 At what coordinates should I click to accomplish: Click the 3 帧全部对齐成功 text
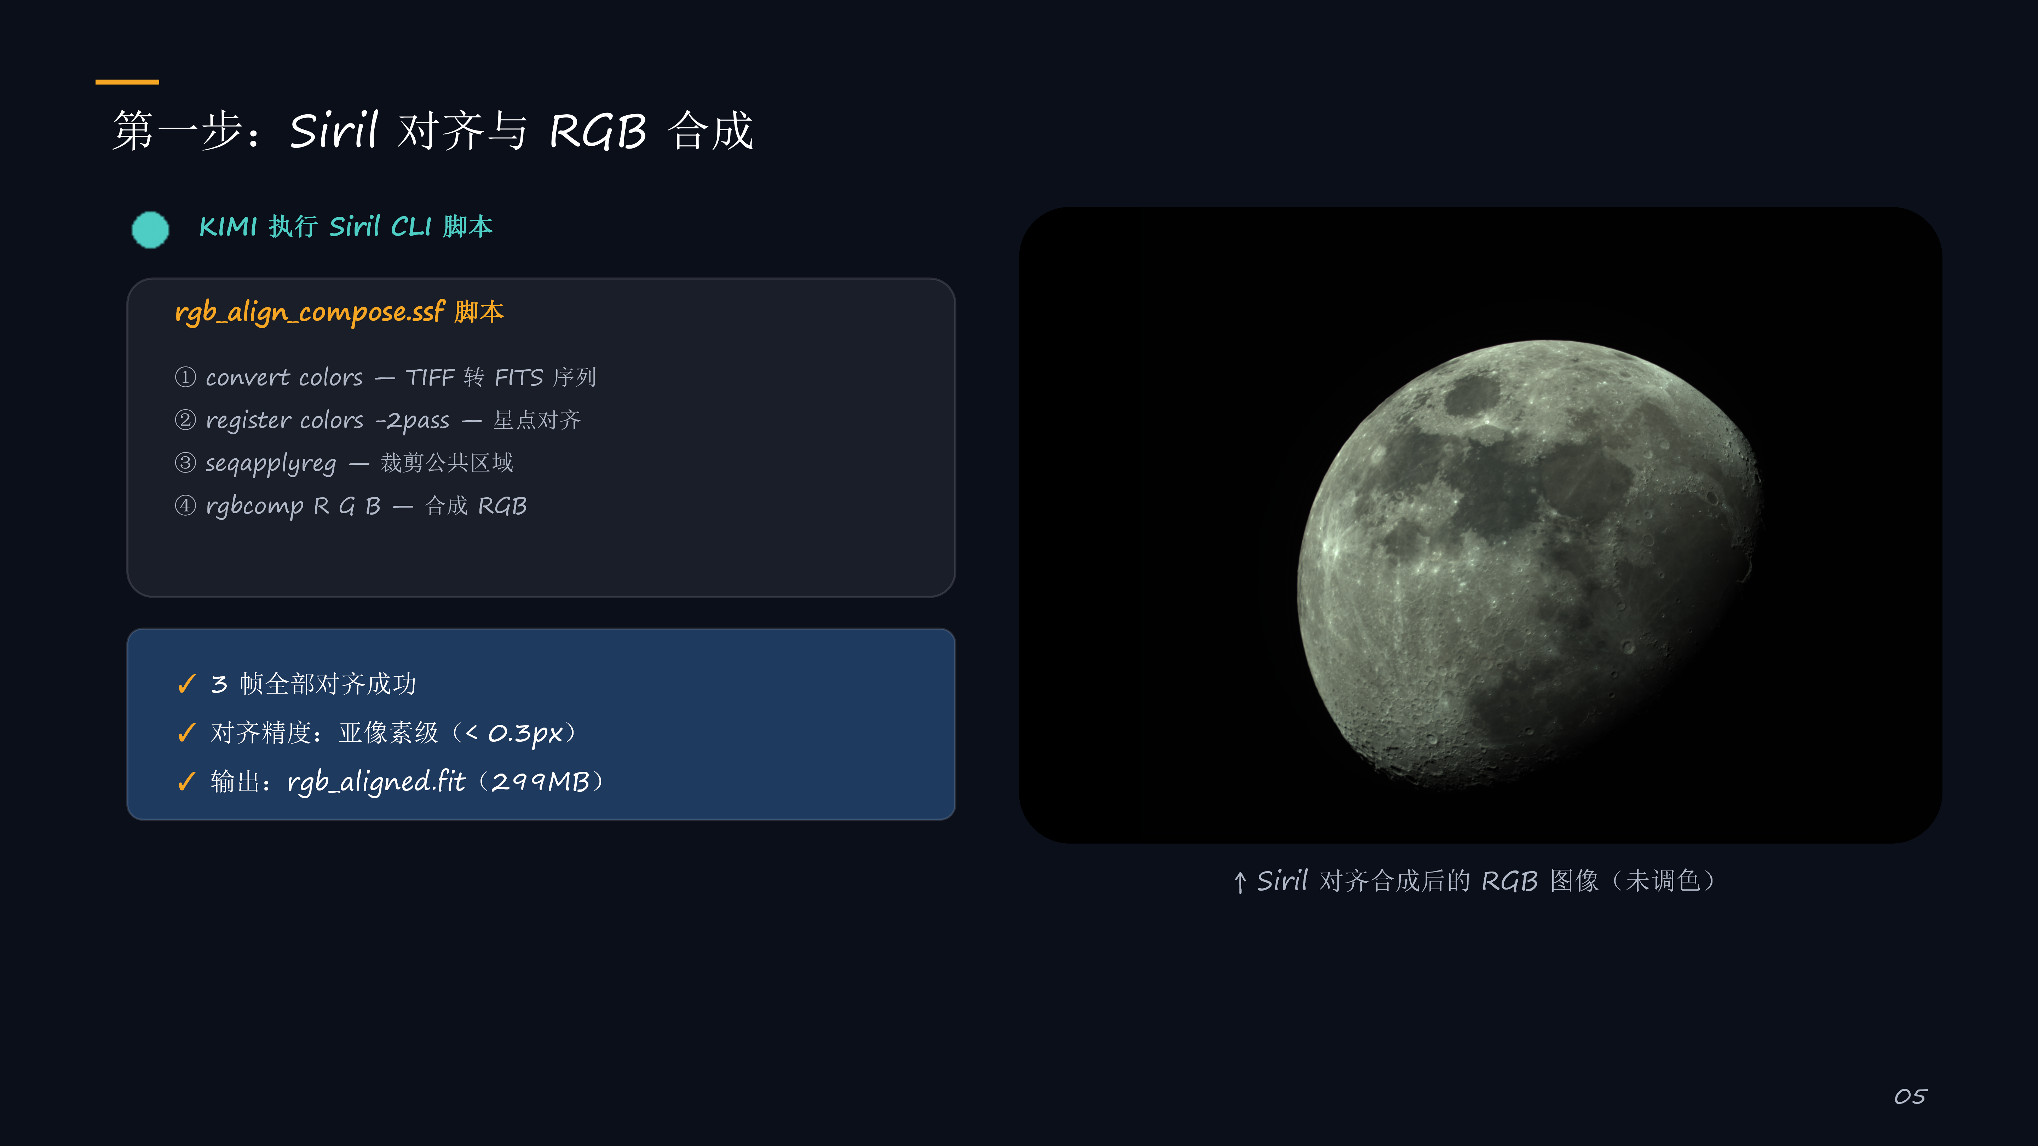313,683
